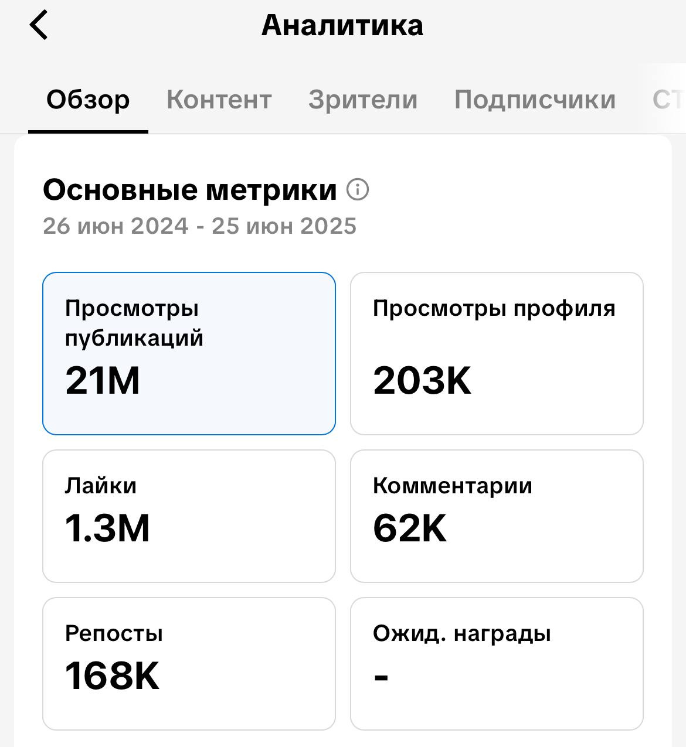The width and height of the screenshot is (686, 747).
Task: Open the Ожид. награды metric card
Action: (497, 664)
